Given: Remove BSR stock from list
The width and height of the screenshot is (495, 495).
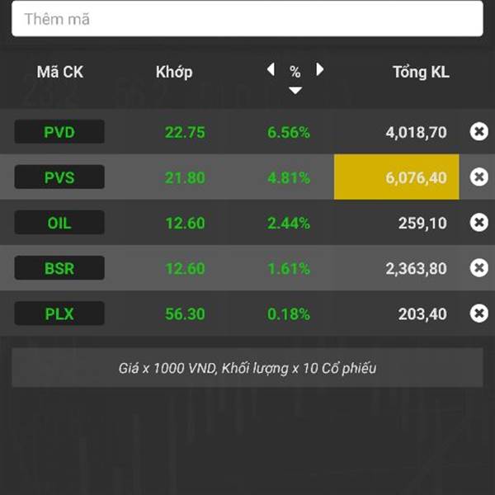Looking at the screenshot, I should (x=478, y=267).
